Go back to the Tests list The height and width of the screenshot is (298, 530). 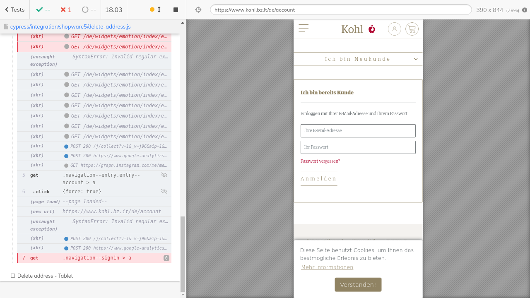[x=14, y=10]
